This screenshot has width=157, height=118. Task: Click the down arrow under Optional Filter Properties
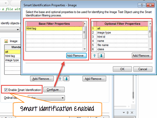(x=101, y=56)
